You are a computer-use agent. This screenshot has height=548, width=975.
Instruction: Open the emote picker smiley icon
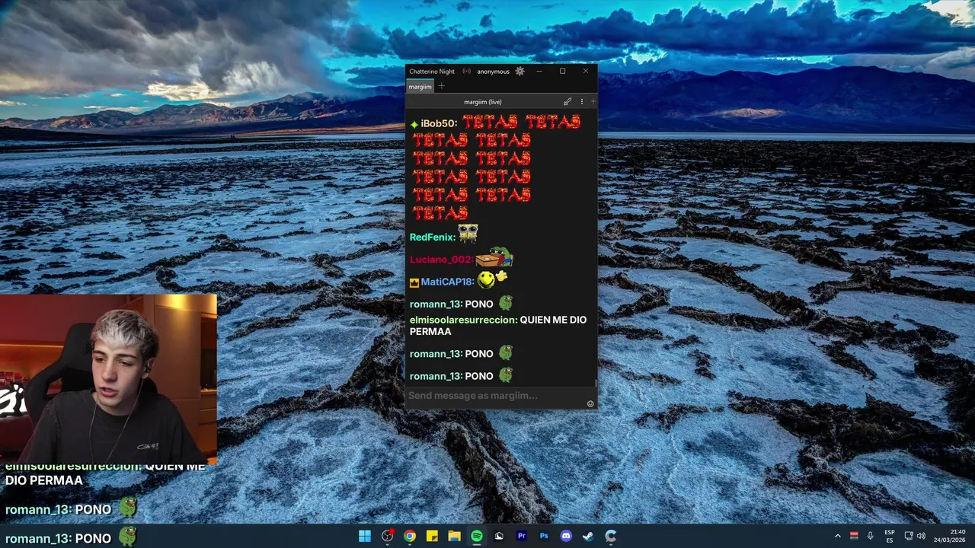[590, 404]
